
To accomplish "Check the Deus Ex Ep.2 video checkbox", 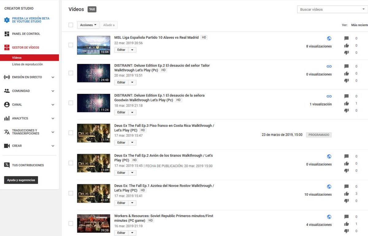I will (71, 163).
